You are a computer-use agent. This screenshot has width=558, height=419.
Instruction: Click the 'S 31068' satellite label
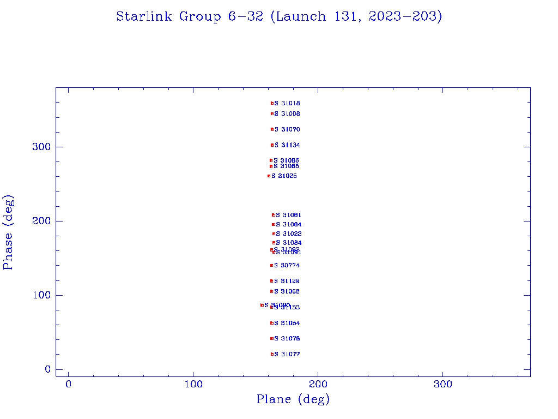coord(287,291)
